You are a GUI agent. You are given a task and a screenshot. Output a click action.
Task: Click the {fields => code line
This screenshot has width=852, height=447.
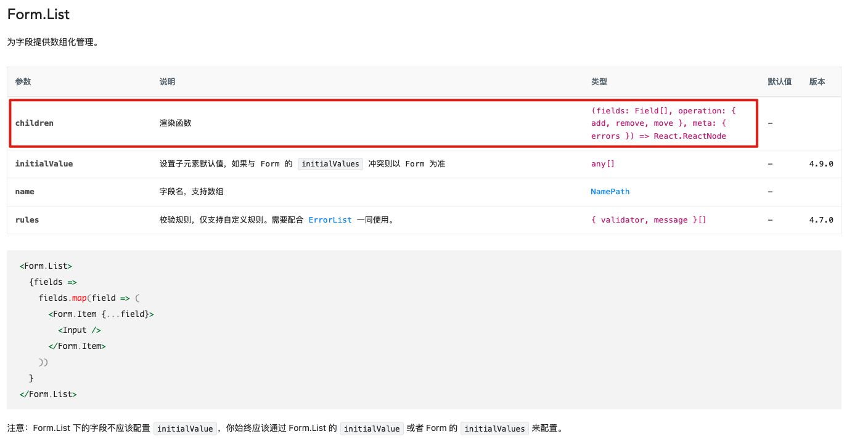tap(52, 282)
